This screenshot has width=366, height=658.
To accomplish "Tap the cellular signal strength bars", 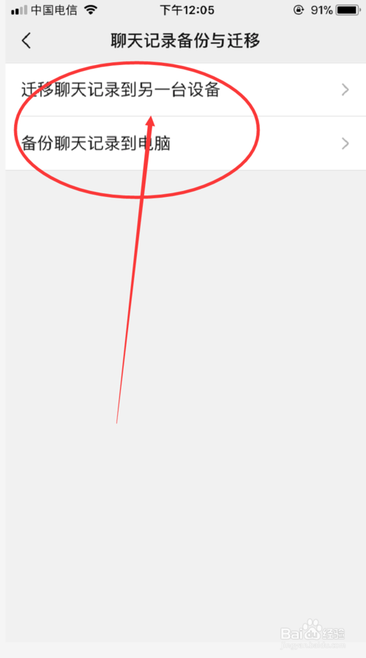I will tap(19, 10).
